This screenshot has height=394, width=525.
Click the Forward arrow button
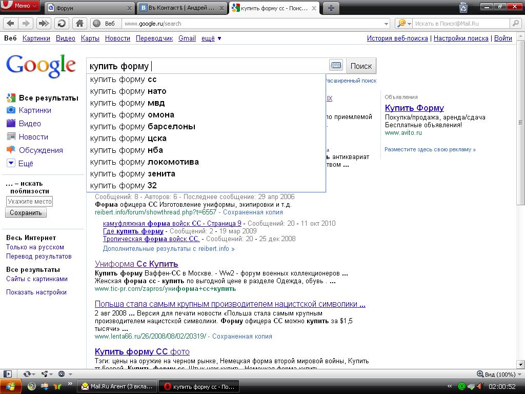coord(26,24)
